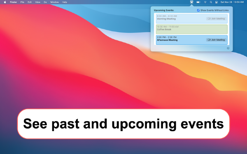Click the 2:00 PM - 2:30 PM time label

point(167,37)
